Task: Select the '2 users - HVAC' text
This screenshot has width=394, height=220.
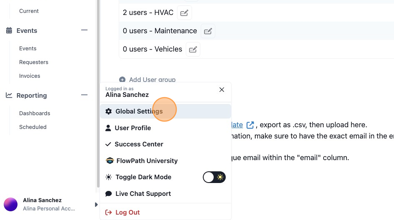Action: click(x=148, y=12)
